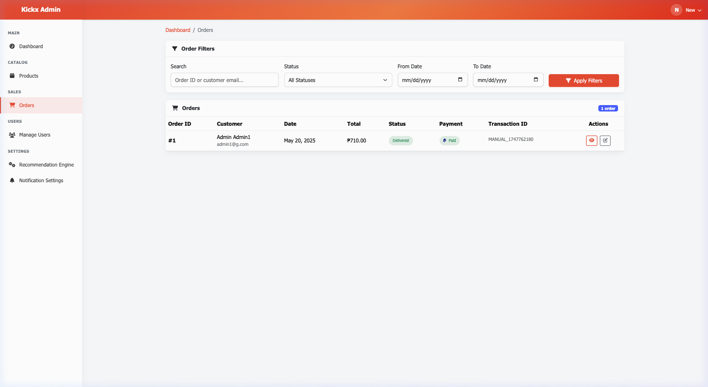Click the Products box icon in sidebar

(12, 76)
